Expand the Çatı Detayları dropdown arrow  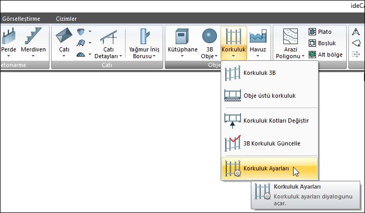pyautogui.click(x=120, y=56)
